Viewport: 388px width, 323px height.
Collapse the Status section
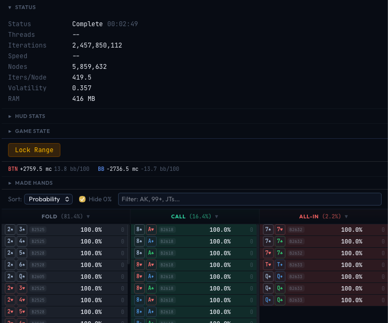click(26, 7)
